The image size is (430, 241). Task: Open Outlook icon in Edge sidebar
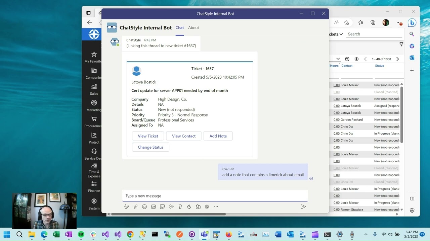pyautogui.click(x=412, y=58)
